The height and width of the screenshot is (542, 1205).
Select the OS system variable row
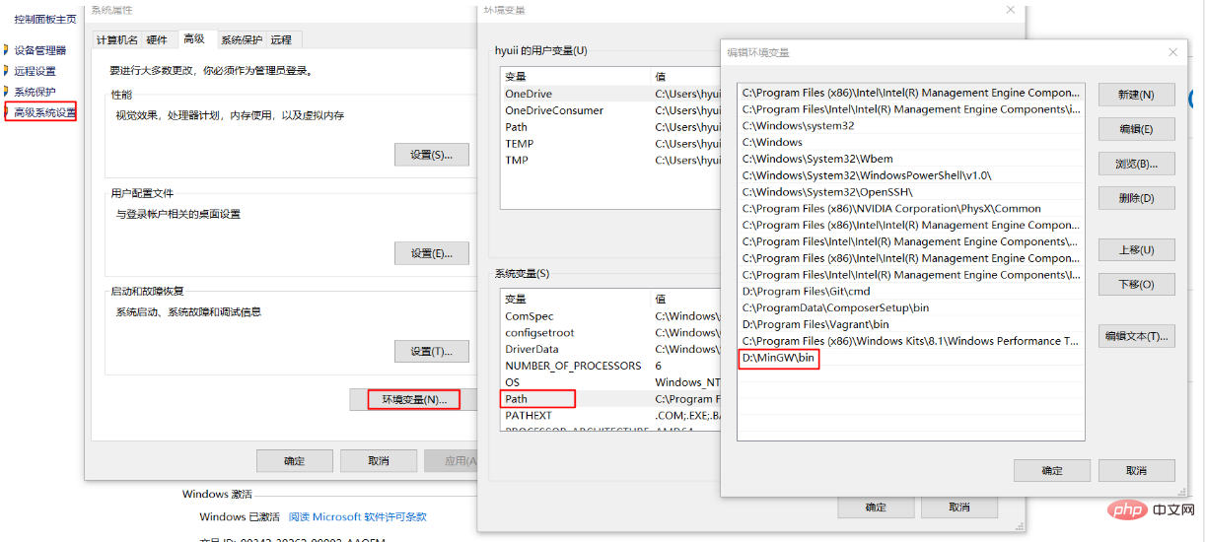pos(611,382)
